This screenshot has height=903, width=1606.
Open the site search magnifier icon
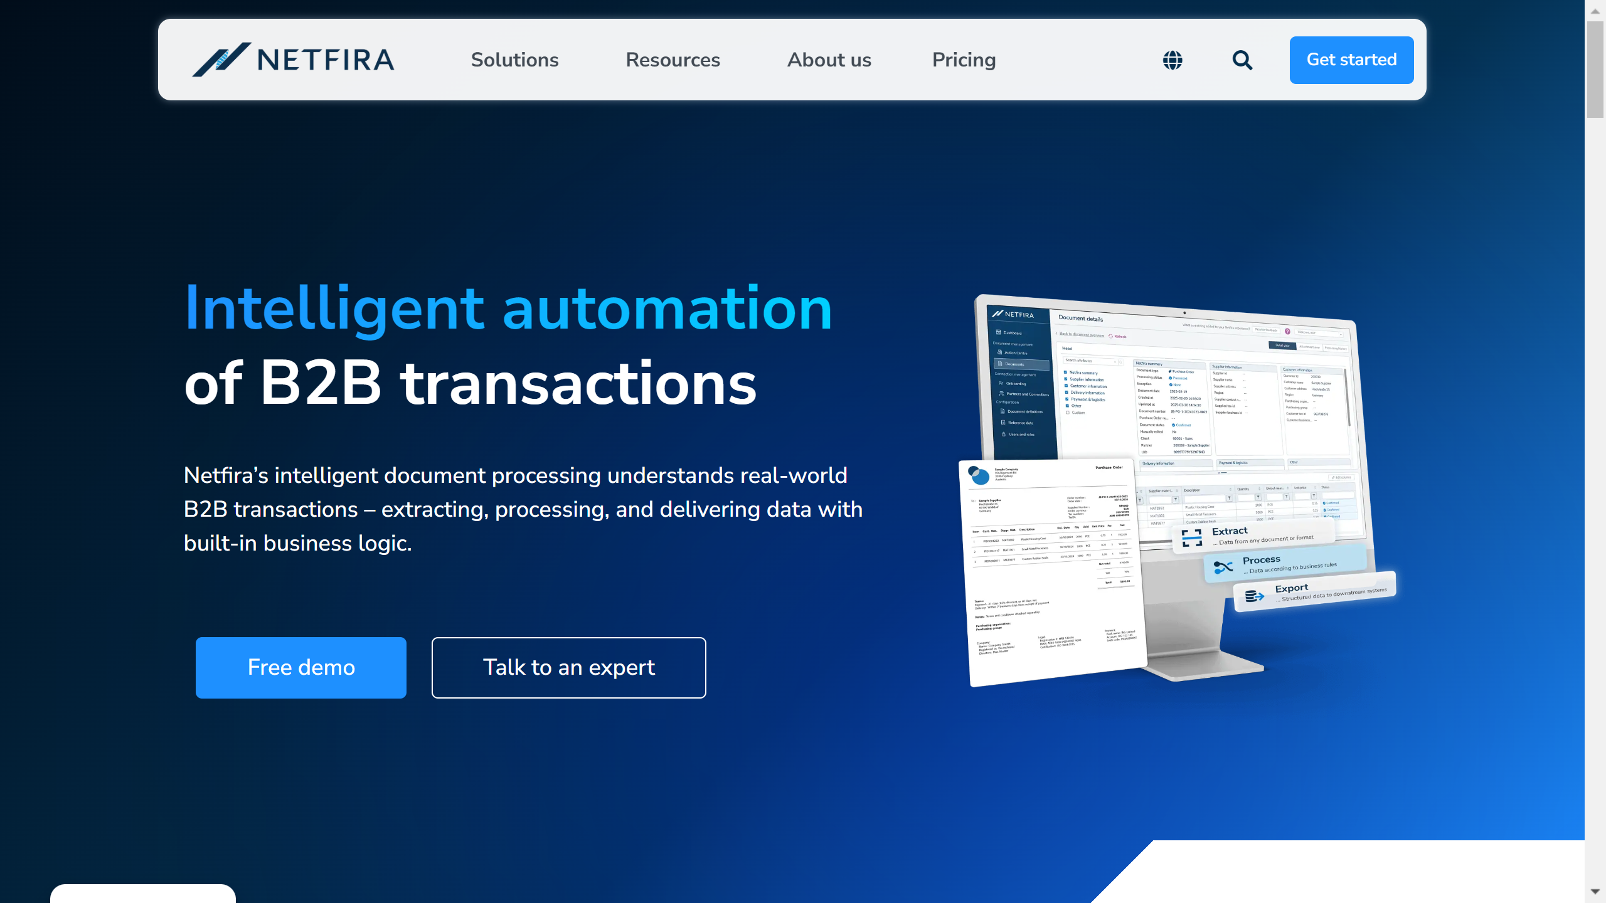point(1242,60)
